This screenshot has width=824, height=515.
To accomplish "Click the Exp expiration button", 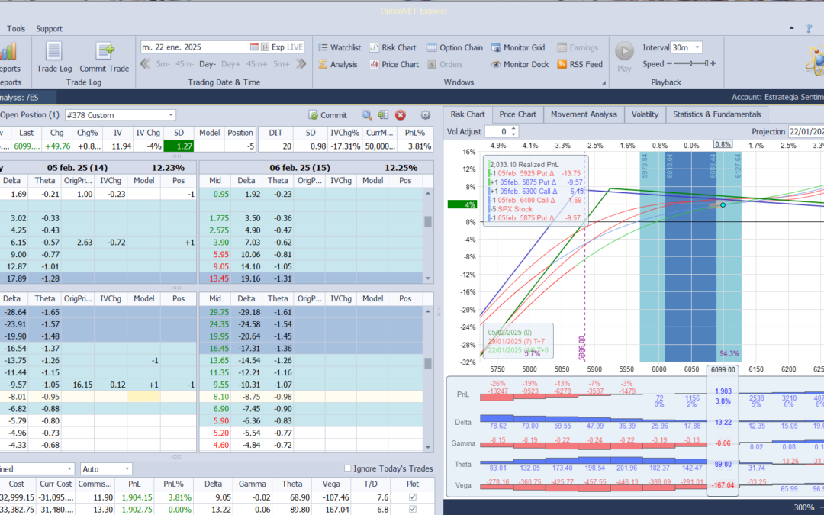I will [278, 47].
